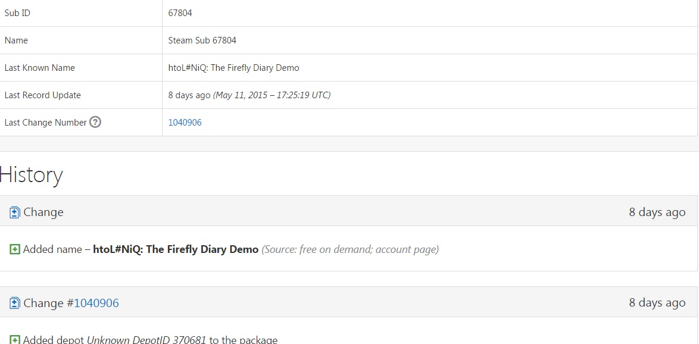Image resolution: width=699 pixels, height=344 pixels.
Task: Click the Last Known Name demo title value
Action: pos(233,68)
